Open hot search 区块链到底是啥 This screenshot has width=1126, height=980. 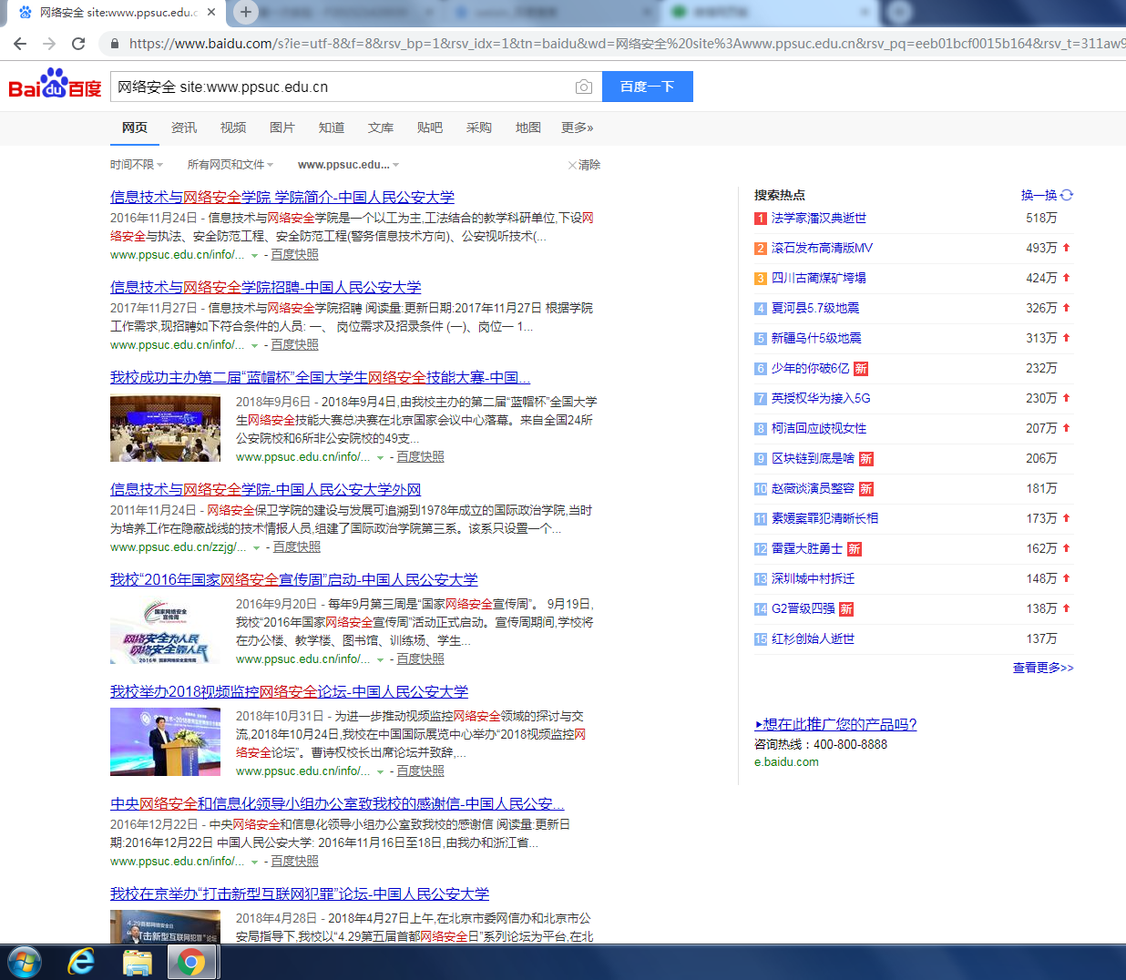pyautogui.click(x=814, y=458)
